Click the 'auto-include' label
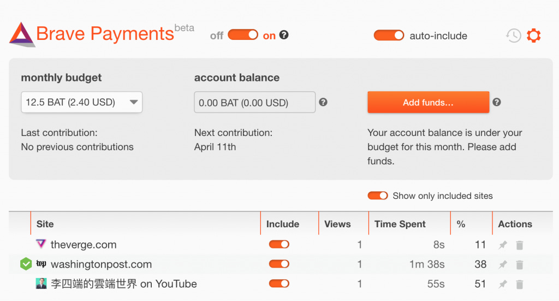Image resolution: width=559 pixels, height=301 pixels. (x=438, y=36)
